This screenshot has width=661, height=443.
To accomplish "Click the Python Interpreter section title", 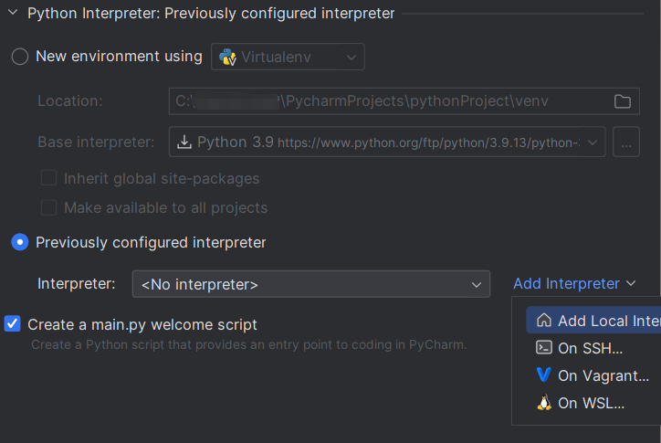I will point(211,13).
